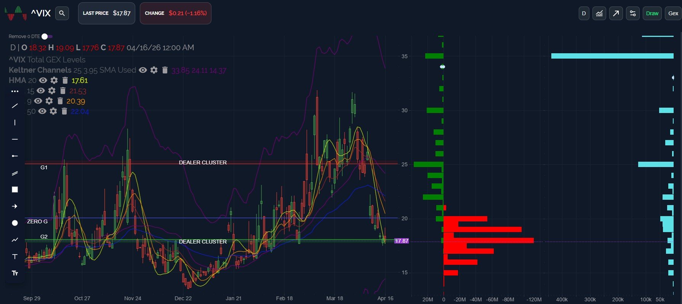Click the ^VIX Total GEX Levels label
682x304 pixels.
coord(47,60)
